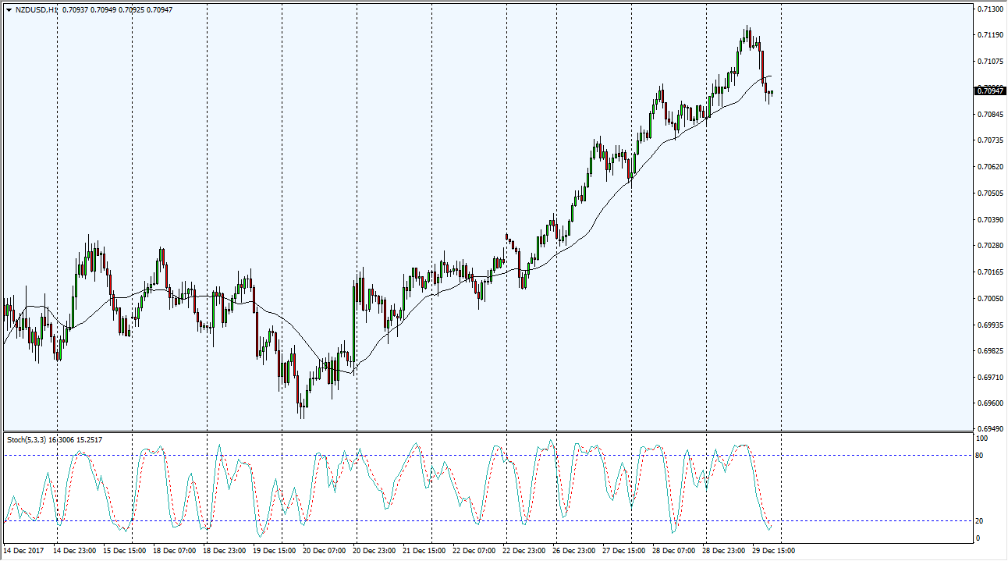Click the current price tag 0.70947
The image size is (1008, 561).
click(989, 91)
